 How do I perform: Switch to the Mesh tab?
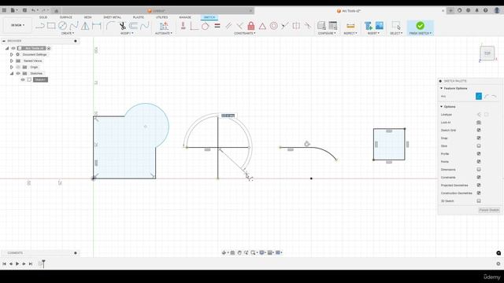(87, 17)
